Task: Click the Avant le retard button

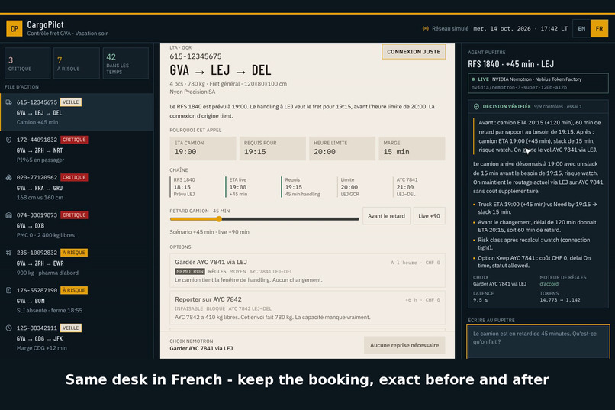Action: click(x=386, y=216)
